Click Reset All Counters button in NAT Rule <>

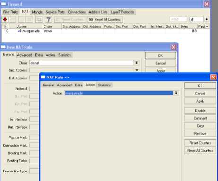200,151
